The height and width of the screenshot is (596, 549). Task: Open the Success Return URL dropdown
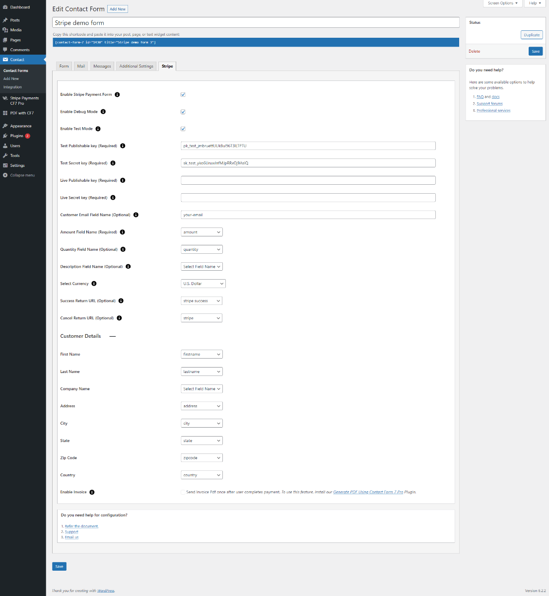202,301
